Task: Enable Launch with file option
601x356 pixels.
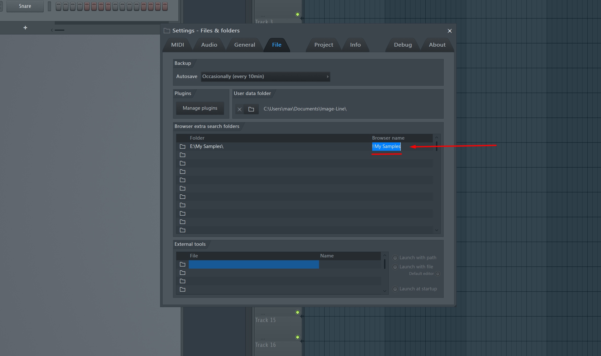Action: point(395,267)
